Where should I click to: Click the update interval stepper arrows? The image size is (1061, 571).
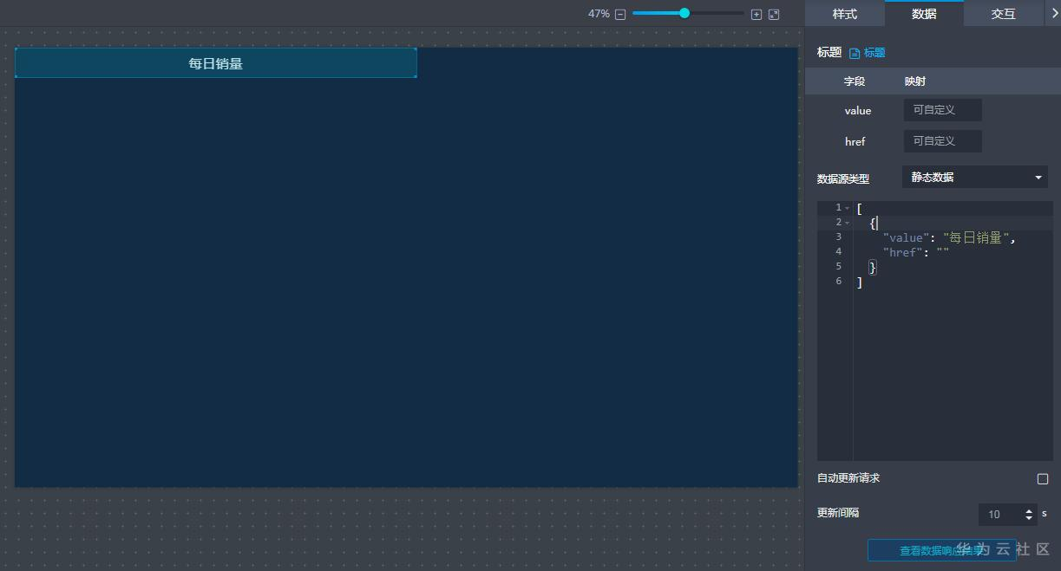(x=1030, y=515)
